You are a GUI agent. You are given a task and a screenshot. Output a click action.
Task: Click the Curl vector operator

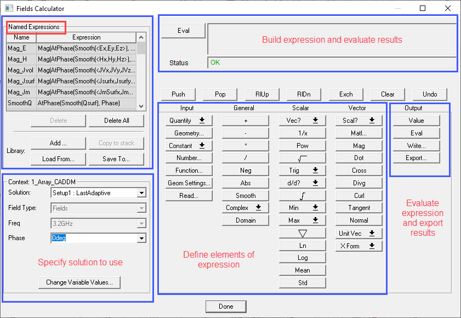coord(359,195)
